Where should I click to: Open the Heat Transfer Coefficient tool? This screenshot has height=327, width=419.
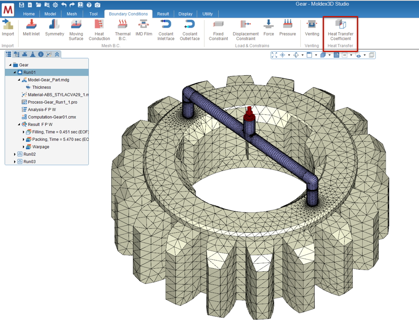click(x=340, y=30)
